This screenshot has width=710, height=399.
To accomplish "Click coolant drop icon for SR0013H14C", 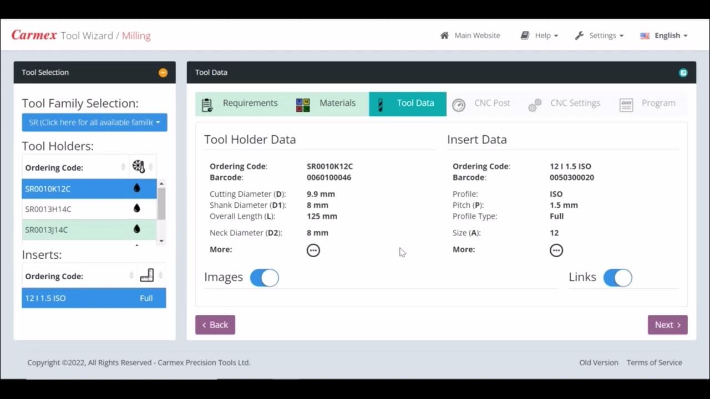I will coord(137,209).
